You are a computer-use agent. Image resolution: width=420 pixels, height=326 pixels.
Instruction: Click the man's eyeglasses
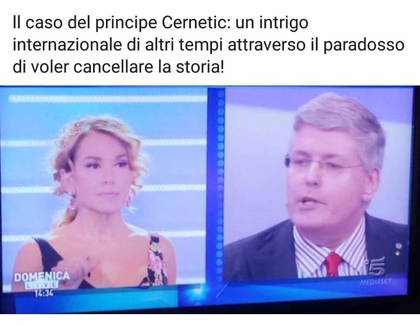[x=324, y=164]
